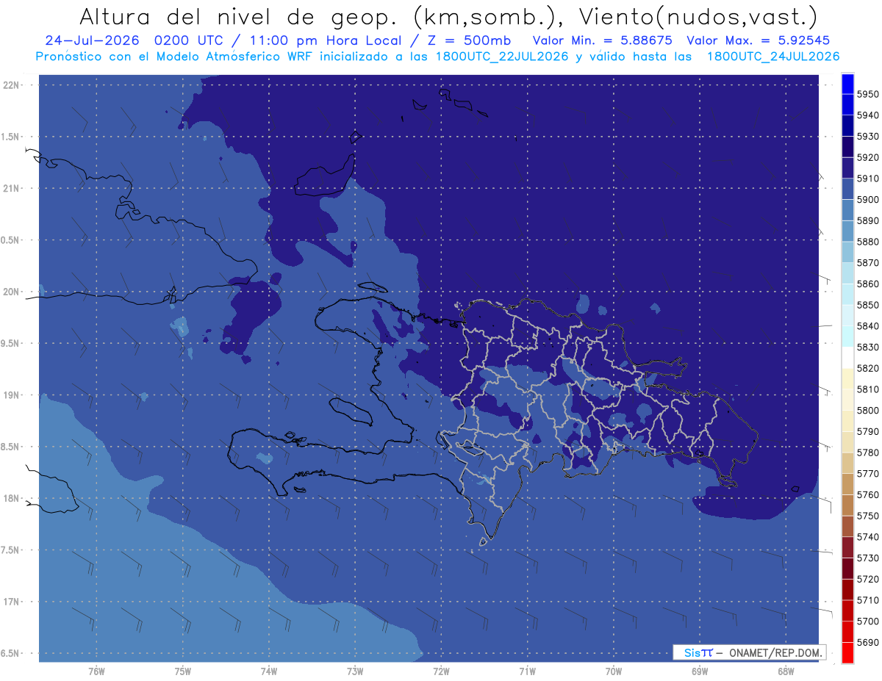Click the 5730 colorbar value
Screen dimensions: 882x681
coord(867,558)
